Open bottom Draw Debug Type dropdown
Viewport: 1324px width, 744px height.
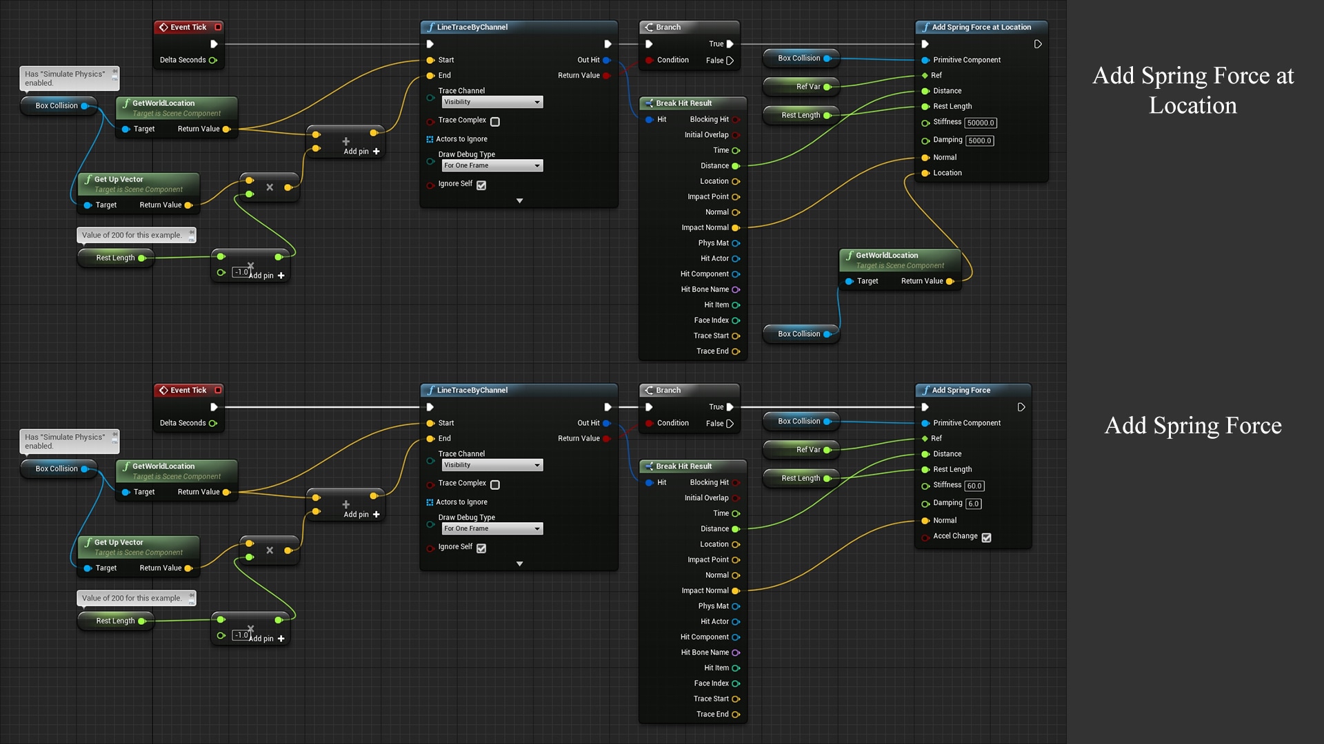[x=492, y=529]
